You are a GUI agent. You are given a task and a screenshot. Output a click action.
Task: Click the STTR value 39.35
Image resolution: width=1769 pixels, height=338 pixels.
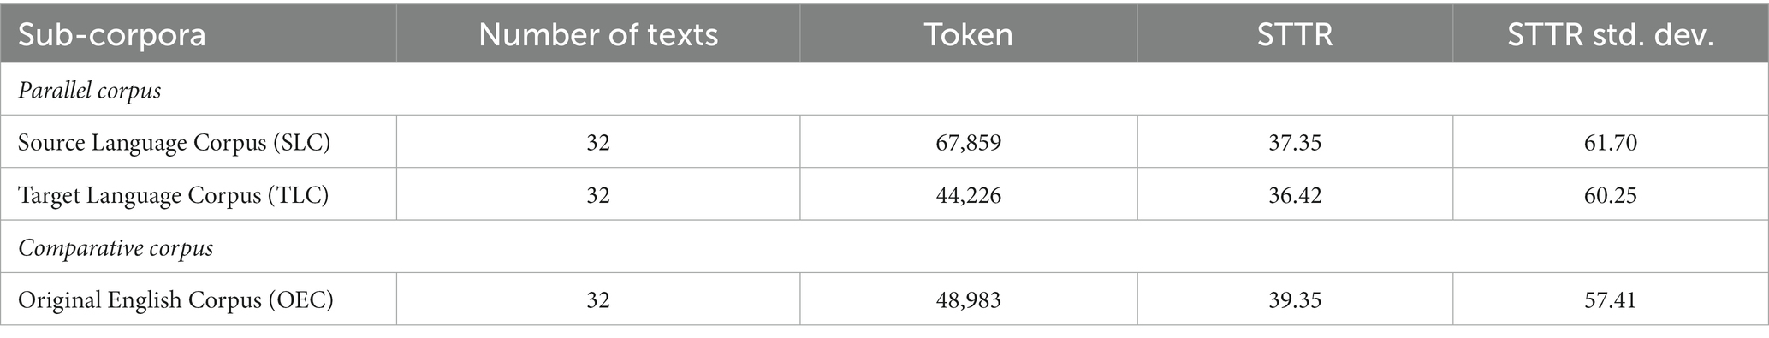pos(1295,299)
